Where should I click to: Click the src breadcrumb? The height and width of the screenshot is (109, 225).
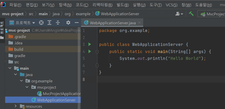(31, 14)
